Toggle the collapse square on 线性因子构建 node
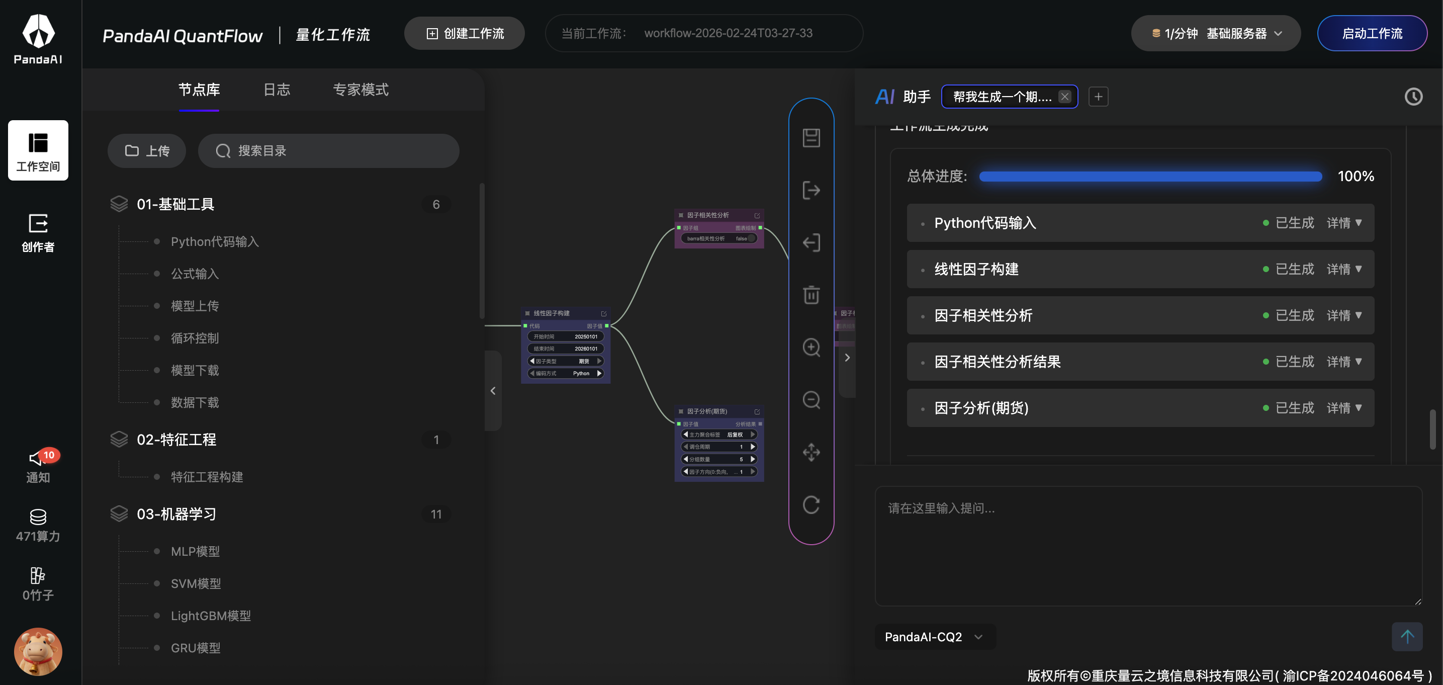 (x=527, y=313)
